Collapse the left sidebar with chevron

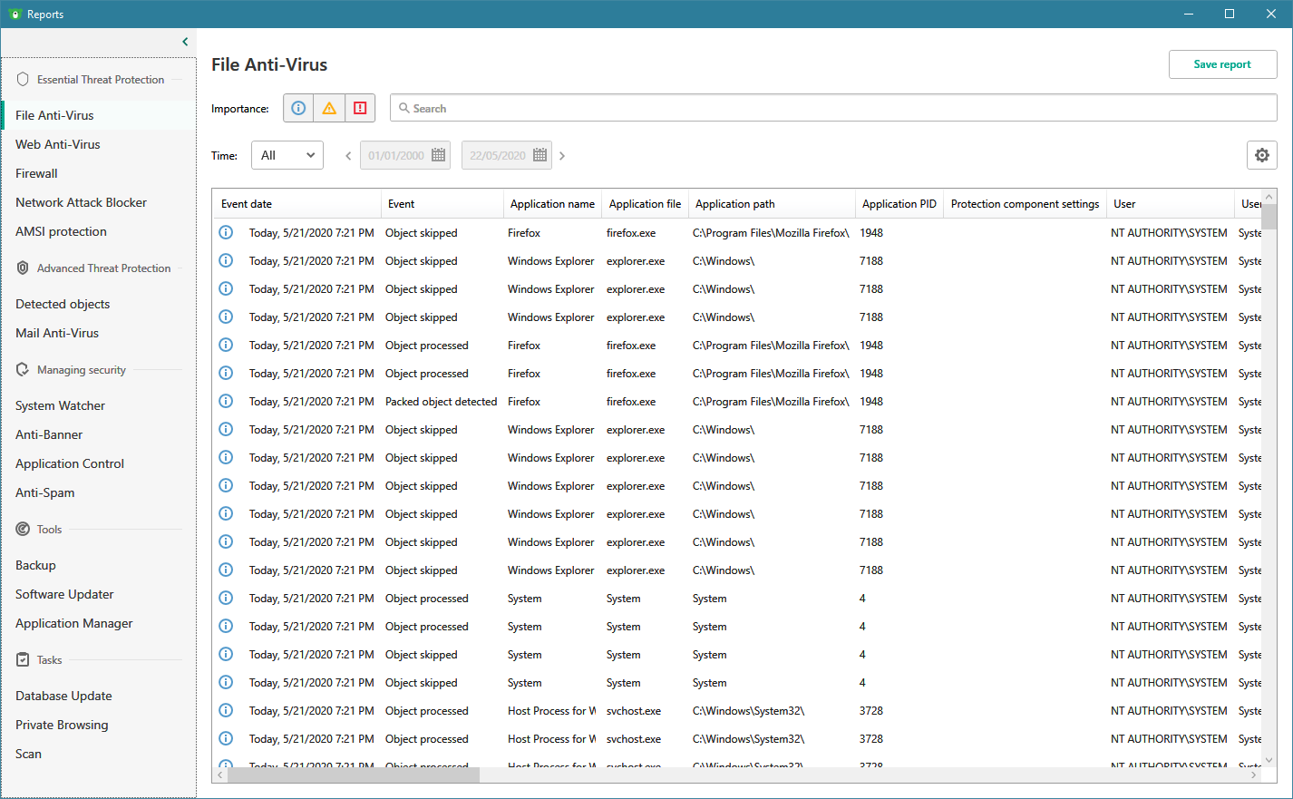coord(185,42)
